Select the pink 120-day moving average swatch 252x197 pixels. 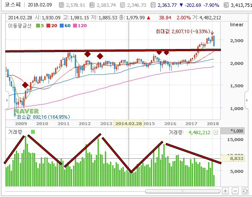[75, 26]
